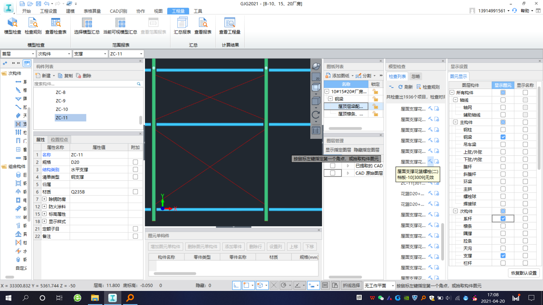Collapse 主构件 in display tree
Image resolution: width=543 pixels, height=305 pixels.
pyautogui.click(x=455, y=122)
